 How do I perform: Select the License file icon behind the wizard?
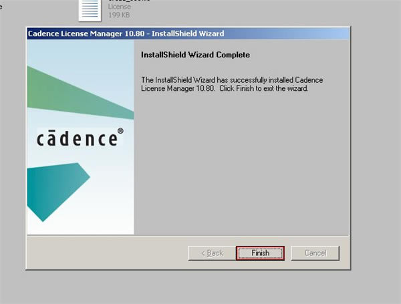click(90, 10)
